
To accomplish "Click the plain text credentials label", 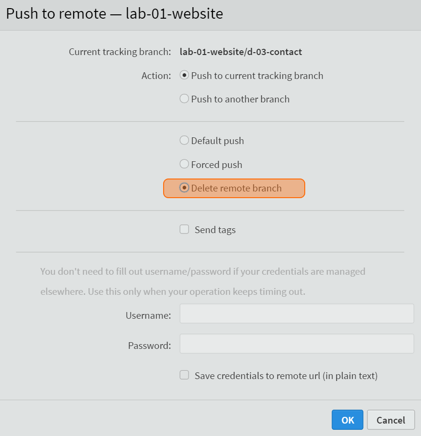I will (286, 376).
